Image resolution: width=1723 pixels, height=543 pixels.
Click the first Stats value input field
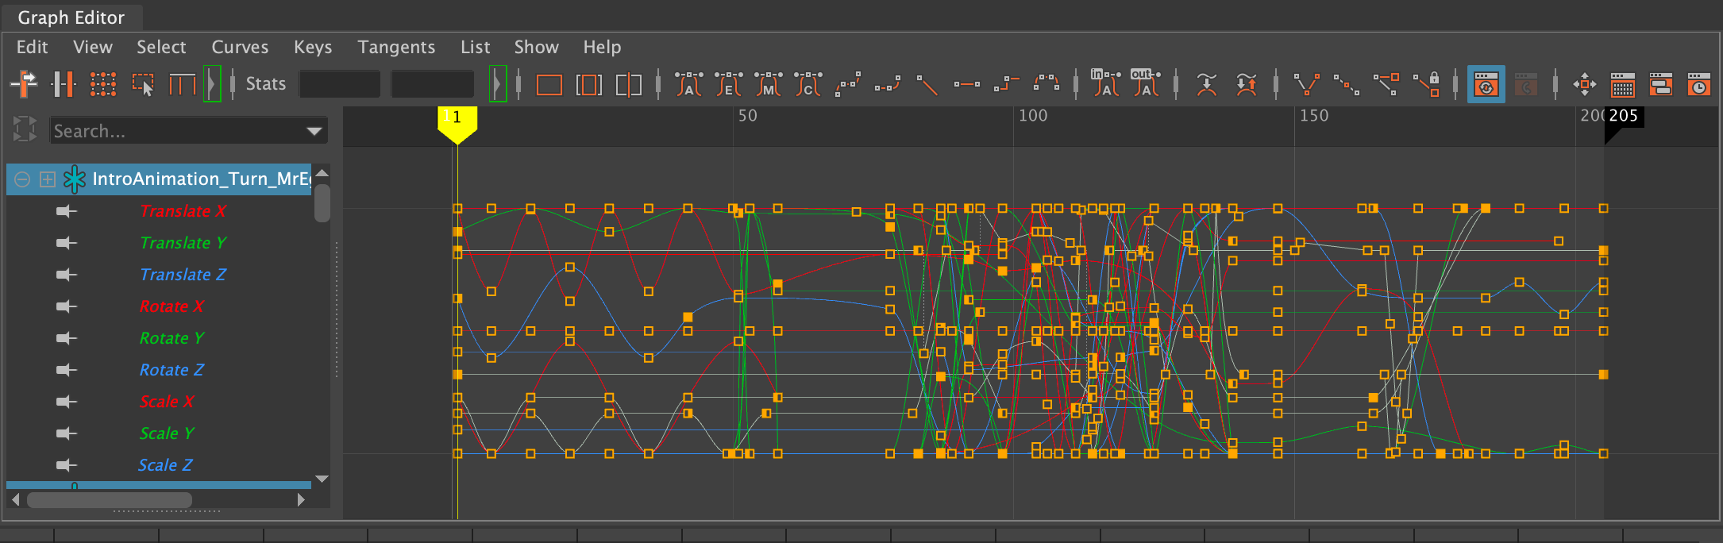[339, 84]
